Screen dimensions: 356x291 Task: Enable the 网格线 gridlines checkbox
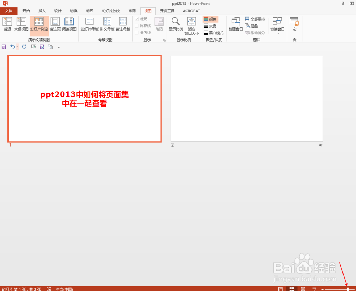pyautogui.click(x=137, y=26)
